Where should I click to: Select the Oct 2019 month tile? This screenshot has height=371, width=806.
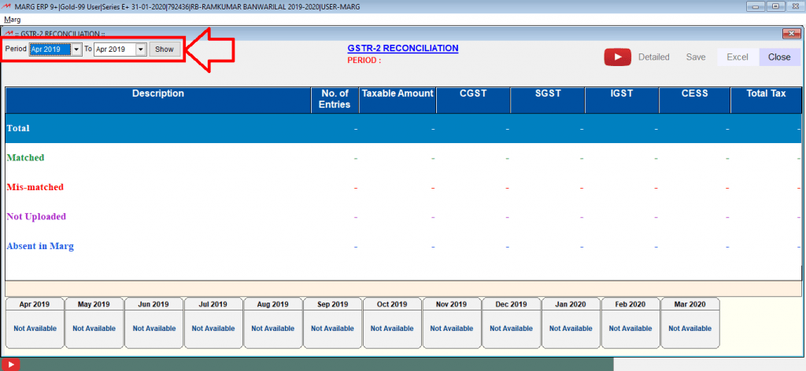[392, 323]
